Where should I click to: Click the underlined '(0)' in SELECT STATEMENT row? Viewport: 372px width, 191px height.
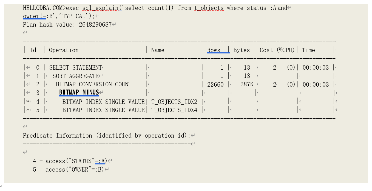tap(291, 67)
